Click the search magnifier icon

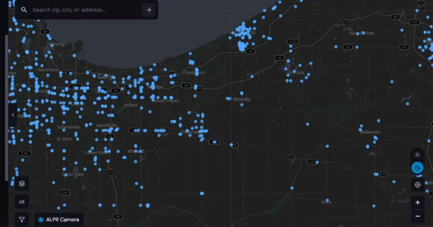pyautogui.click(x=24, y=10)
